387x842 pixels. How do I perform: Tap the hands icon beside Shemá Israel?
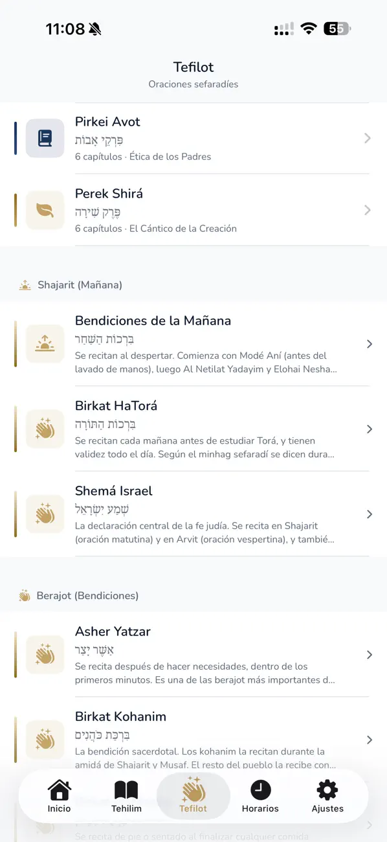(x=44, y=514)
